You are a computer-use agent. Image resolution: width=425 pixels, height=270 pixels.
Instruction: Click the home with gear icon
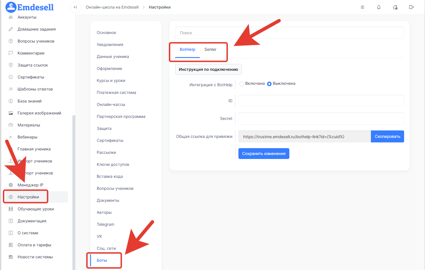[395, 7]
